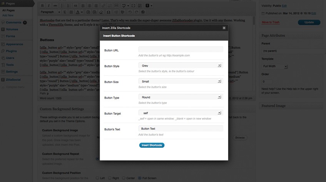The image size is (326, 182).
Task: Click the unlink icon
Action: [110, 6]
